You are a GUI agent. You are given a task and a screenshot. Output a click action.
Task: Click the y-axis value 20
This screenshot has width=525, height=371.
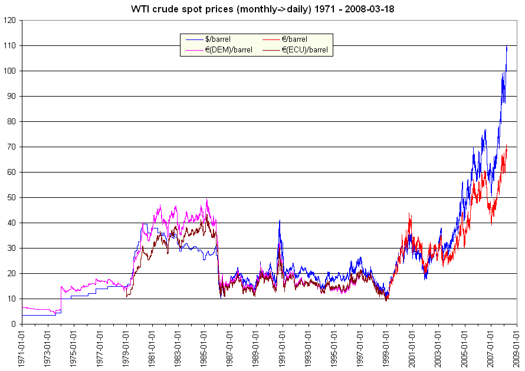[12, 274]
